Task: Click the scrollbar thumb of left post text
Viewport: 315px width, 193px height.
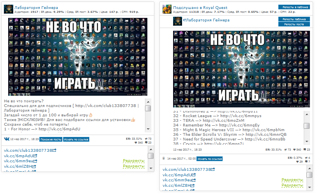Action: click(x=148, y=108)
